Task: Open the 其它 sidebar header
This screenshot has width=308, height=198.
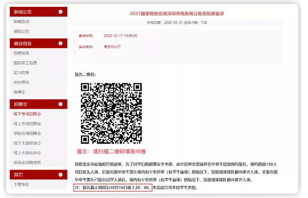Action: tap(38, 174)
